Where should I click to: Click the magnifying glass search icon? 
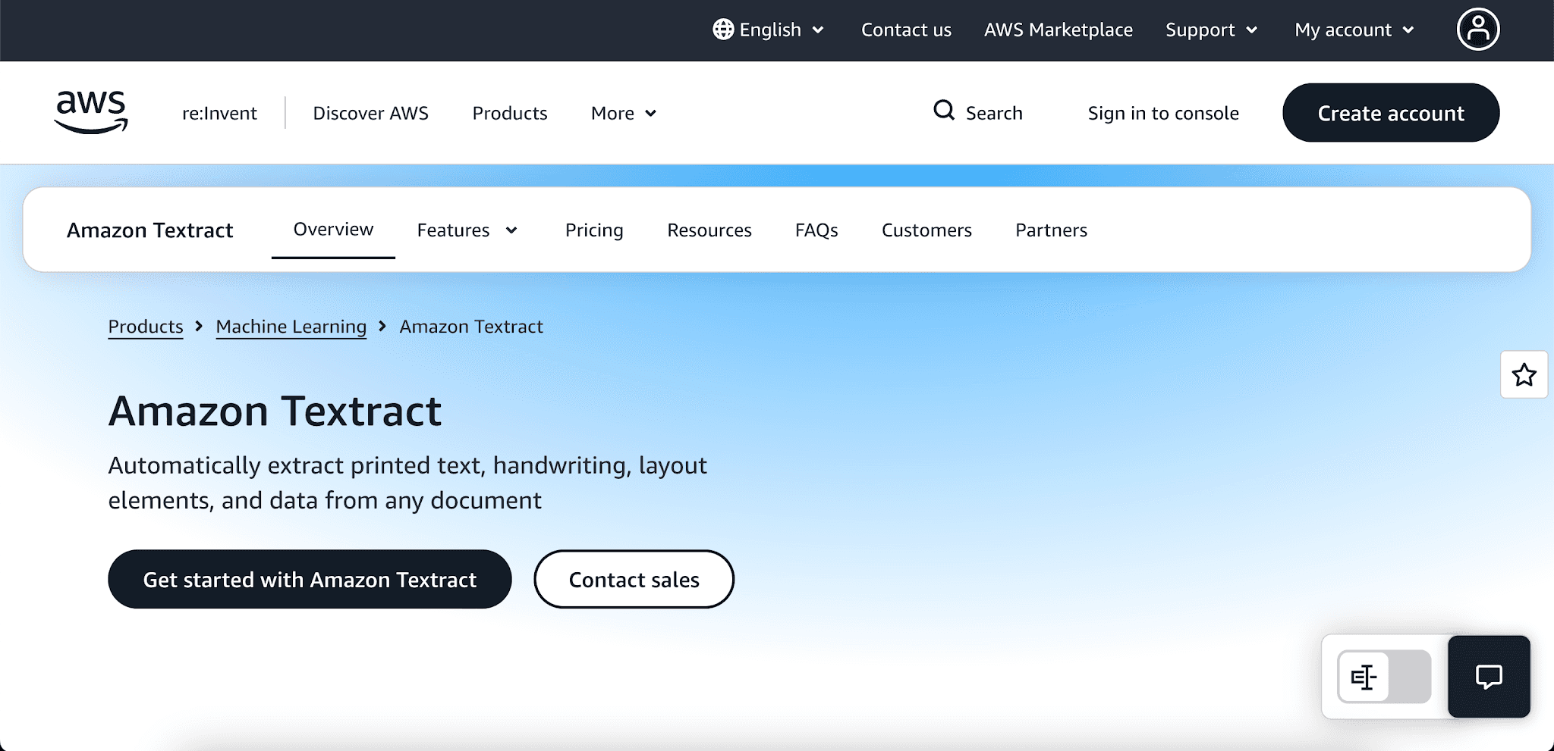[944, 111]
